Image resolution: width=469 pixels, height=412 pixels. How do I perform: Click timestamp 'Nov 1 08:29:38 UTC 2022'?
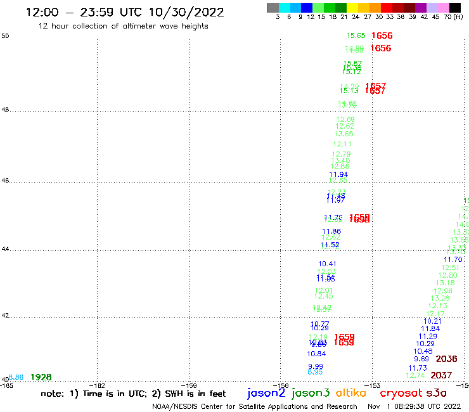(x=414, y=406)
